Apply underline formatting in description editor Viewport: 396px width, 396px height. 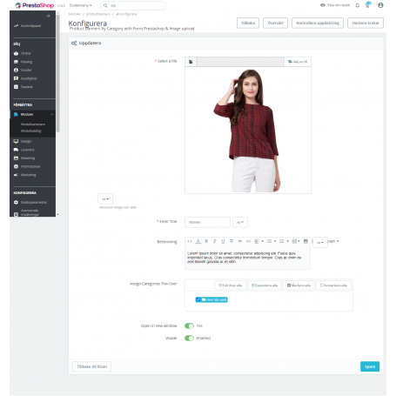tap(223, 241)
